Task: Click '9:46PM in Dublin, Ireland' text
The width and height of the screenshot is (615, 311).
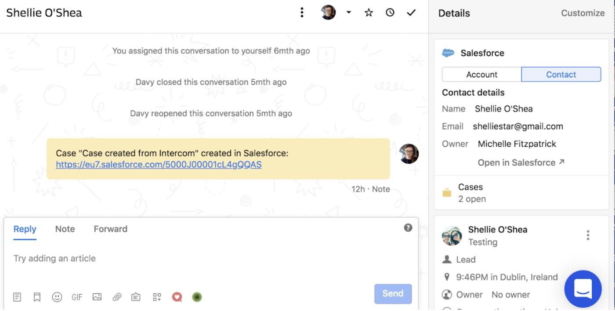Action: [507, 277]
